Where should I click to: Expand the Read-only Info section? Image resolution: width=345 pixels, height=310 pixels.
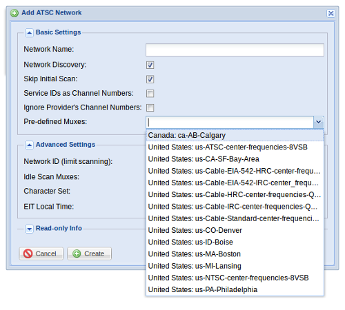point(29,229)
